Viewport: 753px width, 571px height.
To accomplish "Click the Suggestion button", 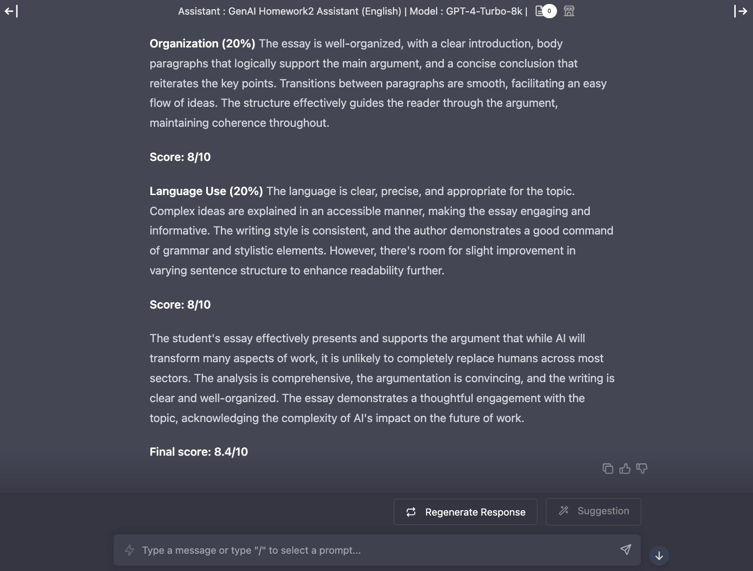I will (593, 512).
